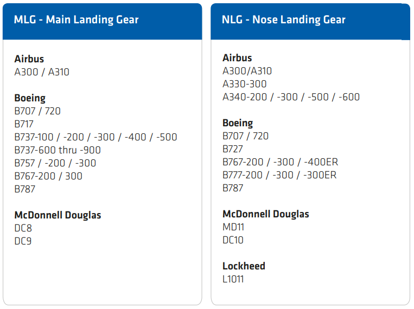414x309 pixels.
Task: Select the A300 / A310 entry under Main Landing Gear
Action: [x=42, y=72]
